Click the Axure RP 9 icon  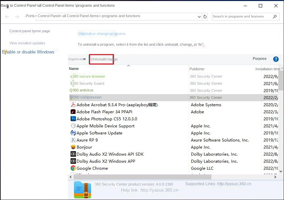[x=73, y=140]
